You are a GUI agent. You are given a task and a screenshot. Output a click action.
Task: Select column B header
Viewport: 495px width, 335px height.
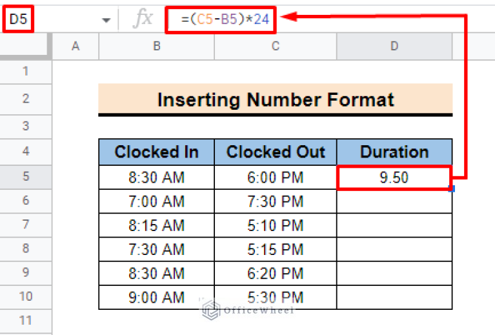pyautogui.click(x=157, y=46)
